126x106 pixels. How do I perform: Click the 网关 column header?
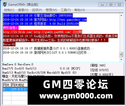point(7,85)
